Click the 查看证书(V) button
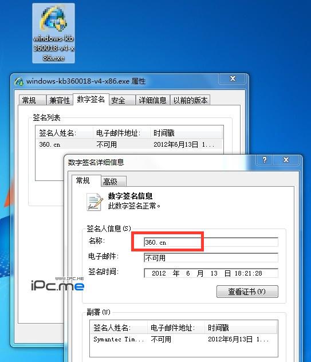The width and height of the screenshot is (311, 362). pos(247,292)
